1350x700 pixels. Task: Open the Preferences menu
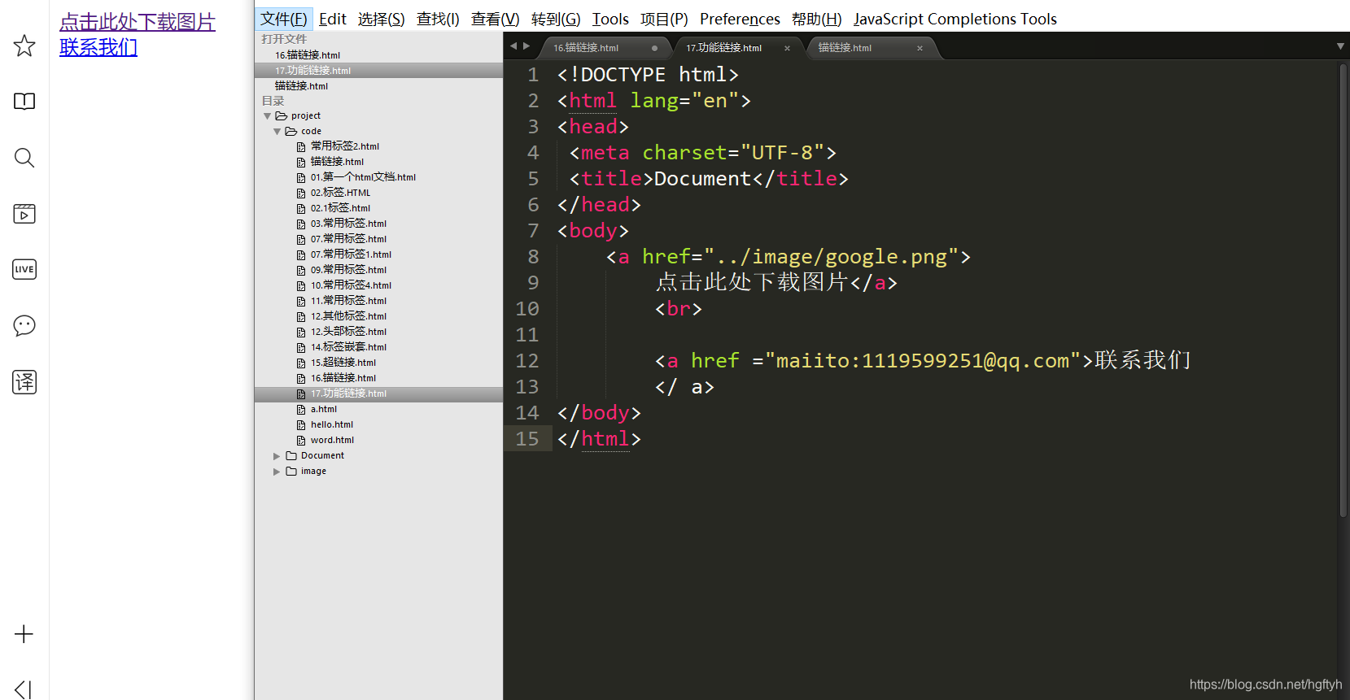(740, 19)
